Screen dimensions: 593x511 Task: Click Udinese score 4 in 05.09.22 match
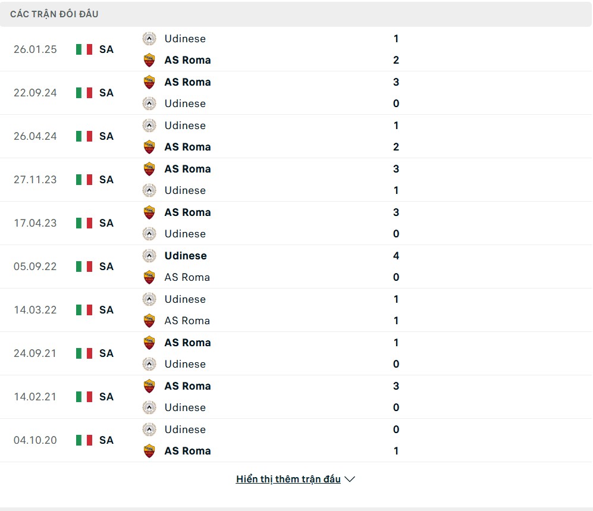click(x=396, y=256)
